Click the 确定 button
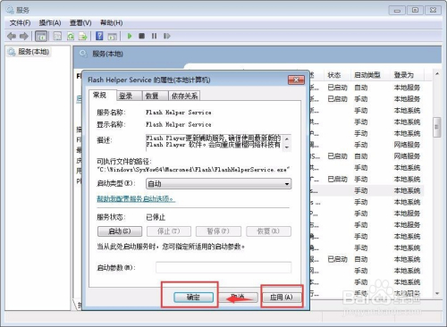The image size is (447, 327). coord(193,297)
